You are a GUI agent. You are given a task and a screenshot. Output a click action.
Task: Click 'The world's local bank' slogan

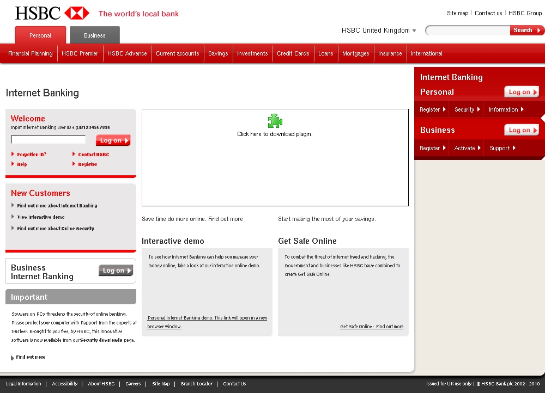pos(138,14)
